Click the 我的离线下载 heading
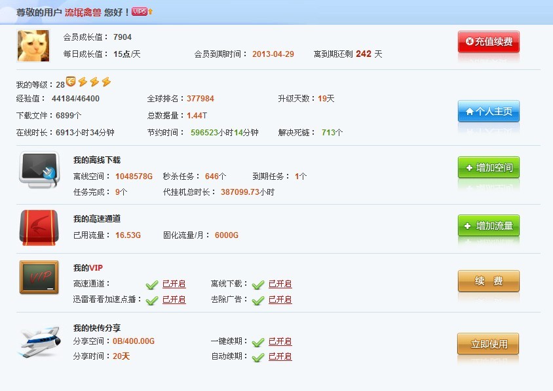The image size is (553, 391). [97, 160]
